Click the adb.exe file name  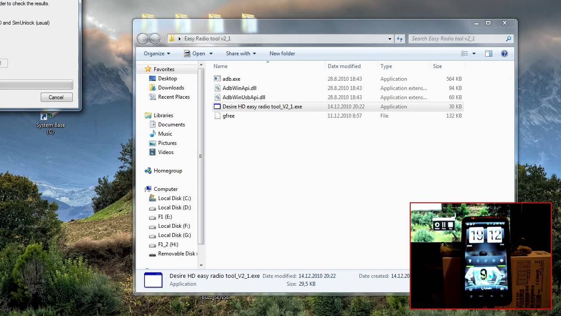pyautogui.click(x=231, y=79)
